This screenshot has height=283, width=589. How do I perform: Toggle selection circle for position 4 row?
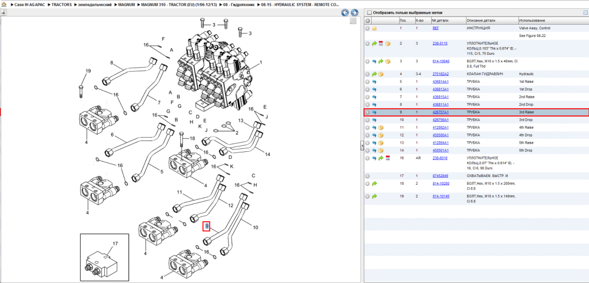coord(368,74)
